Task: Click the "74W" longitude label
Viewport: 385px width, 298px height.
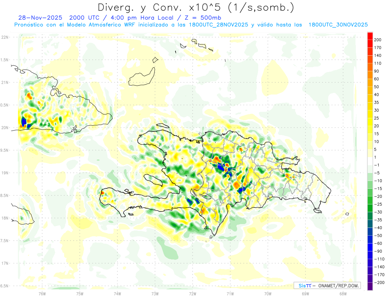Action: point(117,293)
